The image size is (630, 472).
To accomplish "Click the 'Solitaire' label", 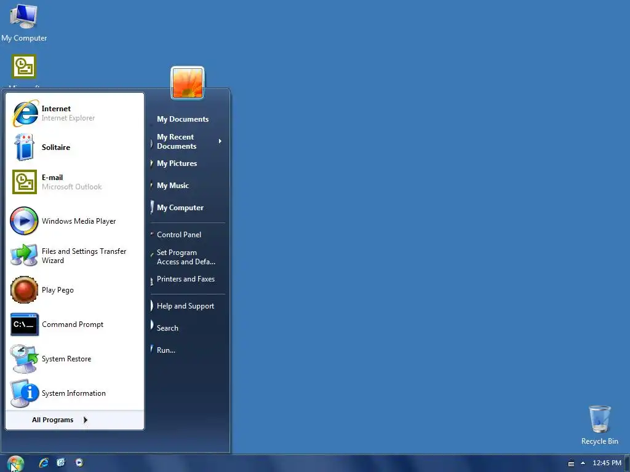I will [56, 147].
